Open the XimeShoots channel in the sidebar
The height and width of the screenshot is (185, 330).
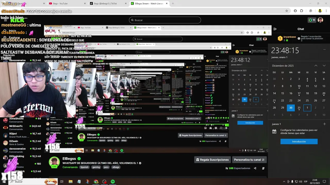click(x=22, y=120)
